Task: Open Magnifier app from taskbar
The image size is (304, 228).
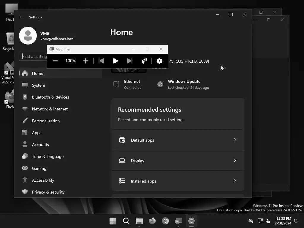Action: [x=178, y=221]
